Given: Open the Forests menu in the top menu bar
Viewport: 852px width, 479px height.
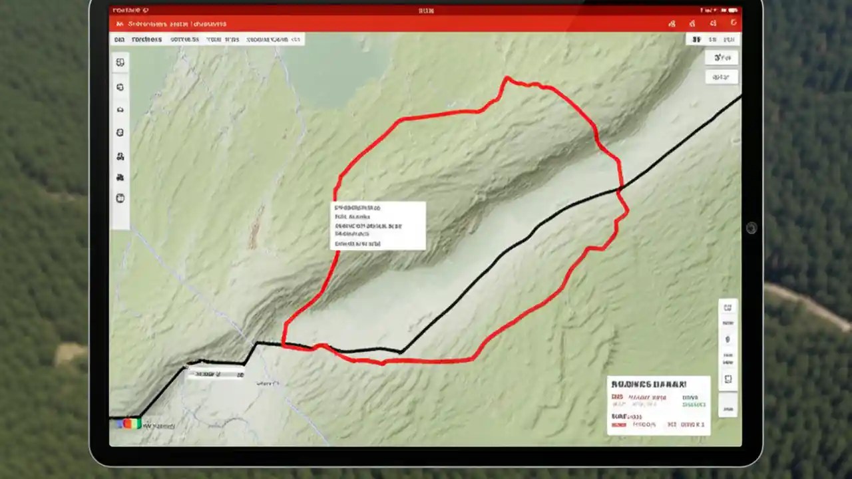Looking at the screenshot, I should tap(146, 39).
